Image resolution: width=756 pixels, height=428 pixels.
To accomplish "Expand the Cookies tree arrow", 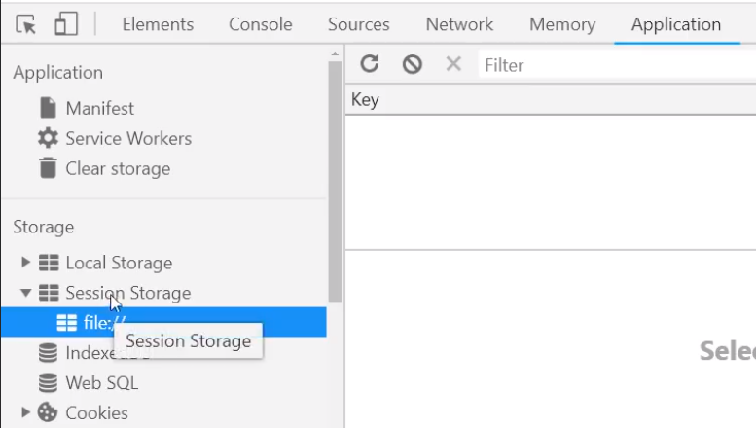I will [x=25, y=412].
